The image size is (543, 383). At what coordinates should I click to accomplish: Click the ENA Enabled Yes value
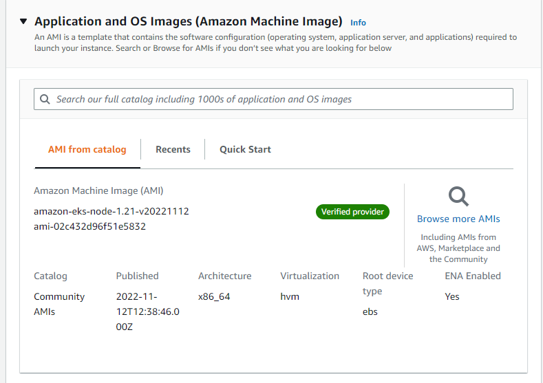[451, 296]
